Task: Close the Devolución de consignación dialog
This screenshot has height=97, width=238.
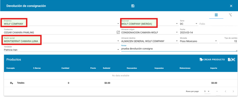Action: pos(231,6)
